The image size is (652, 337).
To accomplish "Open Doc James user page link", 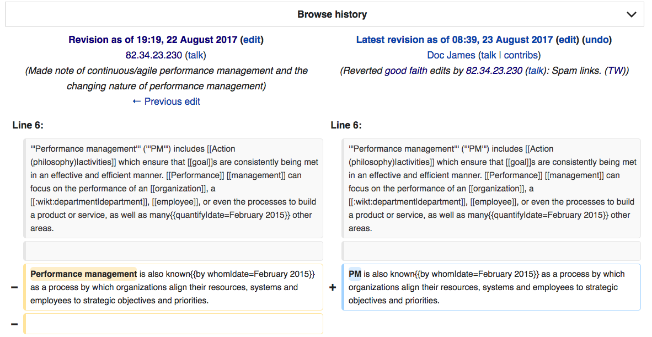I will pos(451,55).
